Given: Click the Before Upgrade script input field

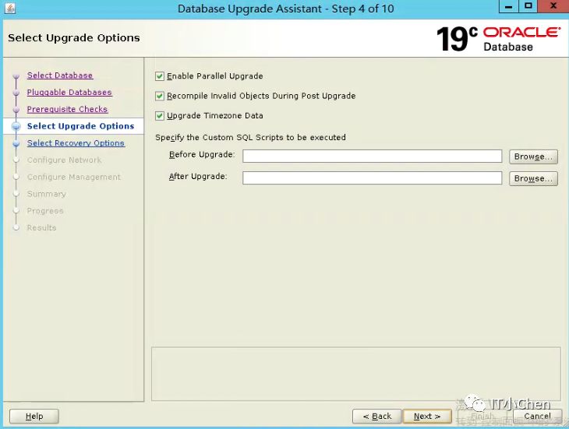Looking at the screenshot, I should (373, 156).
